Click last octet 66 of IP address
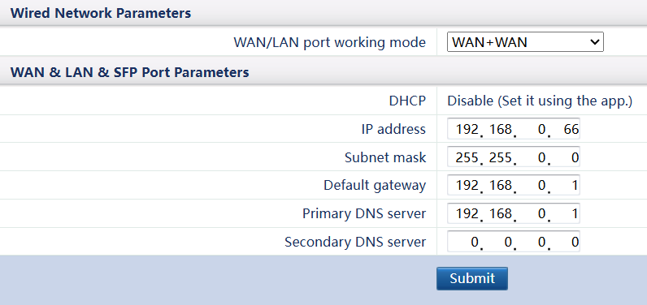Image resolution: width=647 pixels, height=305 pixels. pyautogui.click(x=564, y=130)
